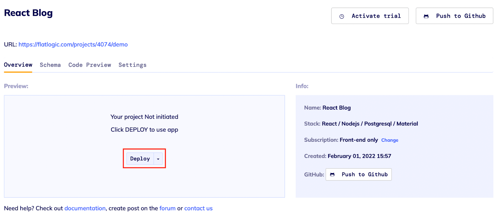Screen dimensions: 498x222
Task: Click the GitHub icon in the Info panel
Action: coord(332,175)
